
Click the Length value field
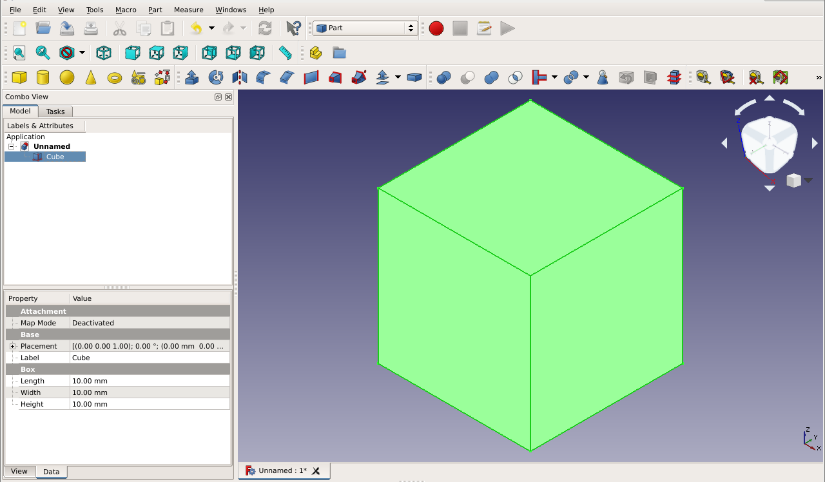[150, 381]
